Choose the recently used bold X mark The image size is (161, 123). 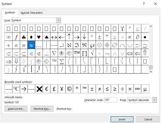pos(39,89)
